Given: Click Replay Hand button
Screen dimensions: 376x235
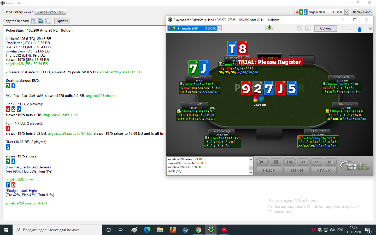Looking at the screenshot, I should pyautogui.click(x=362, y=12).
